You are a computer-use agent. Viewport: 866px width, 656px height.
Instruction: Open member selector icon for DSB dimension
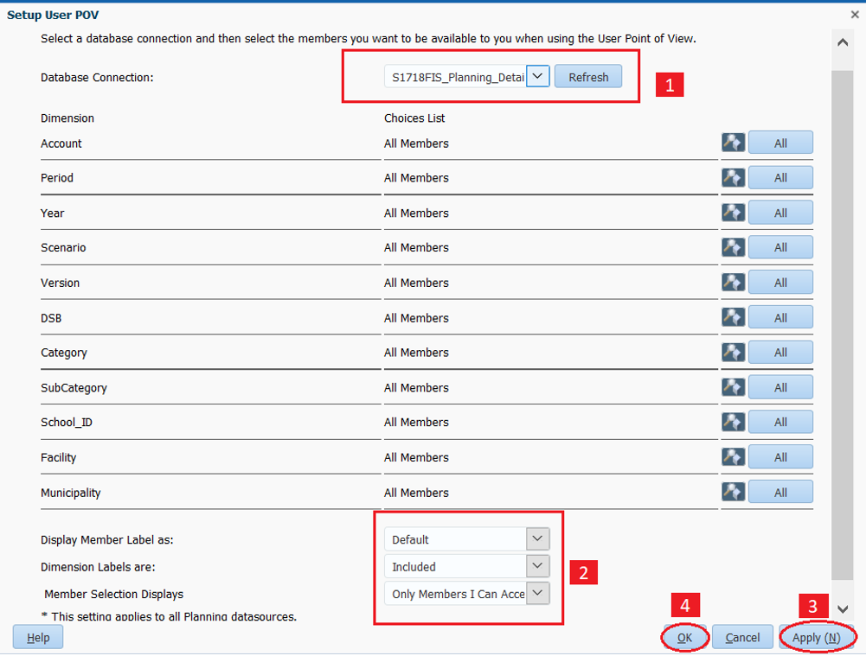733,317
